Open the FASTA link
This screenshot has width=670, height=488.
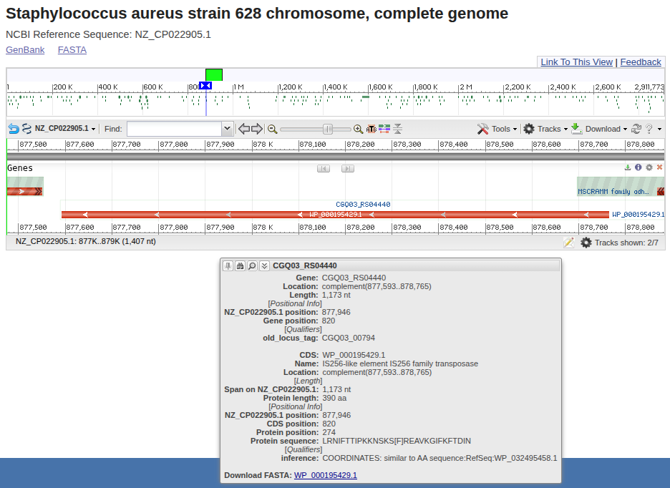(x=72, y=50)
